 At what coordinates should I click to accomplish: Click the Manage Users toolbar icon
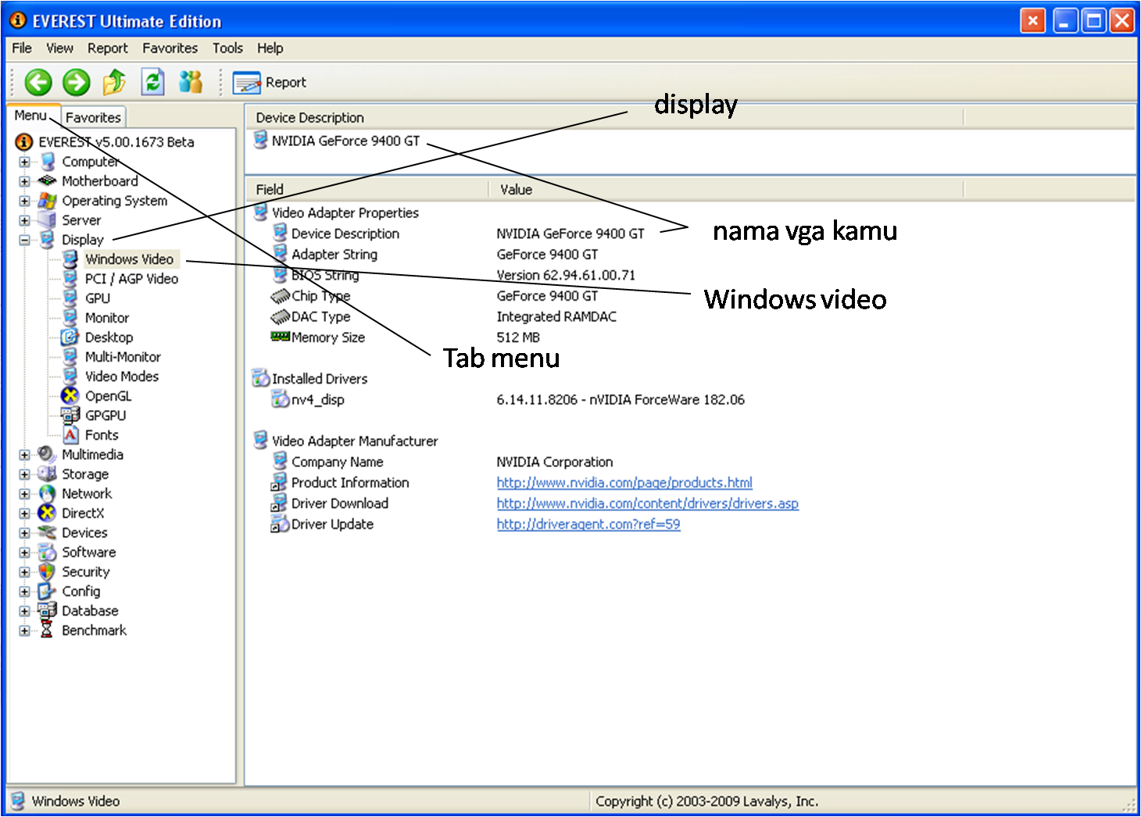tap(191, 81)
